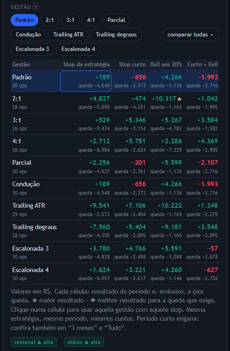
Task: Choose Parcial cell with result +2.256
Action: (x=86, y=167)
